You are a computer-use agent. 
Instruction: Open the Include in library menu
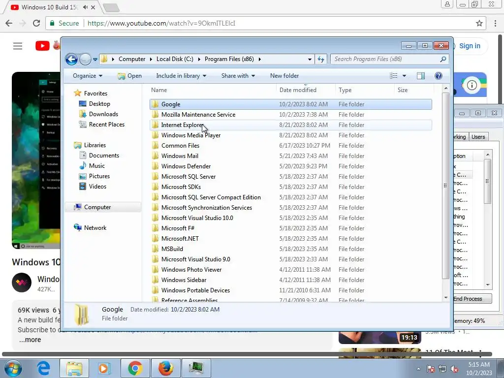click(x=181, y=76)
